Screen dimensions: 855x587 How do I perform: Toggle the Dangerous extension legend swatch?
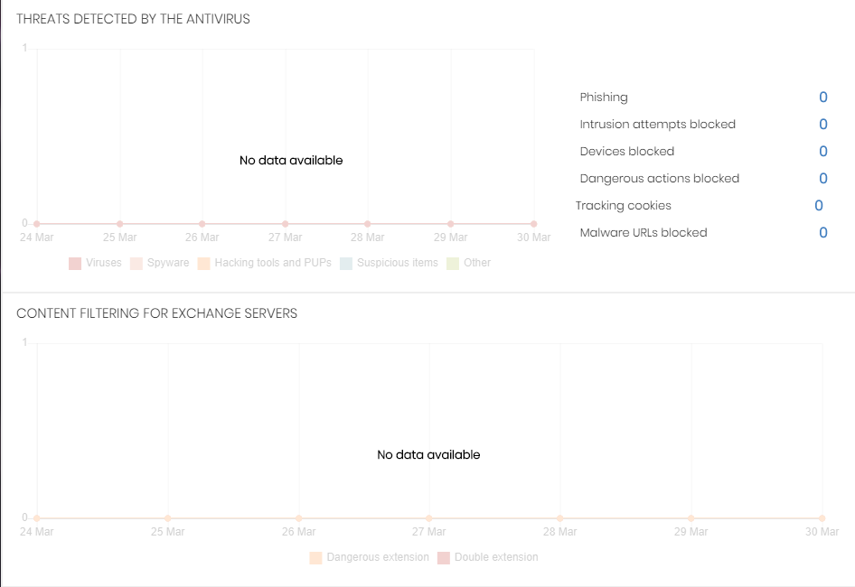pos(315,558)
